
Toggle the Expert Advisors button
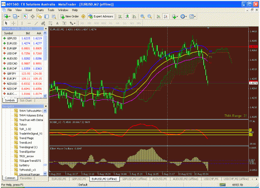pyautogui.click(x=101, y=16)
